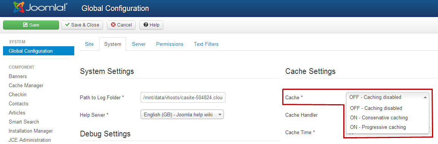
Task: Open the Server tab
Action: coord(139,44)
